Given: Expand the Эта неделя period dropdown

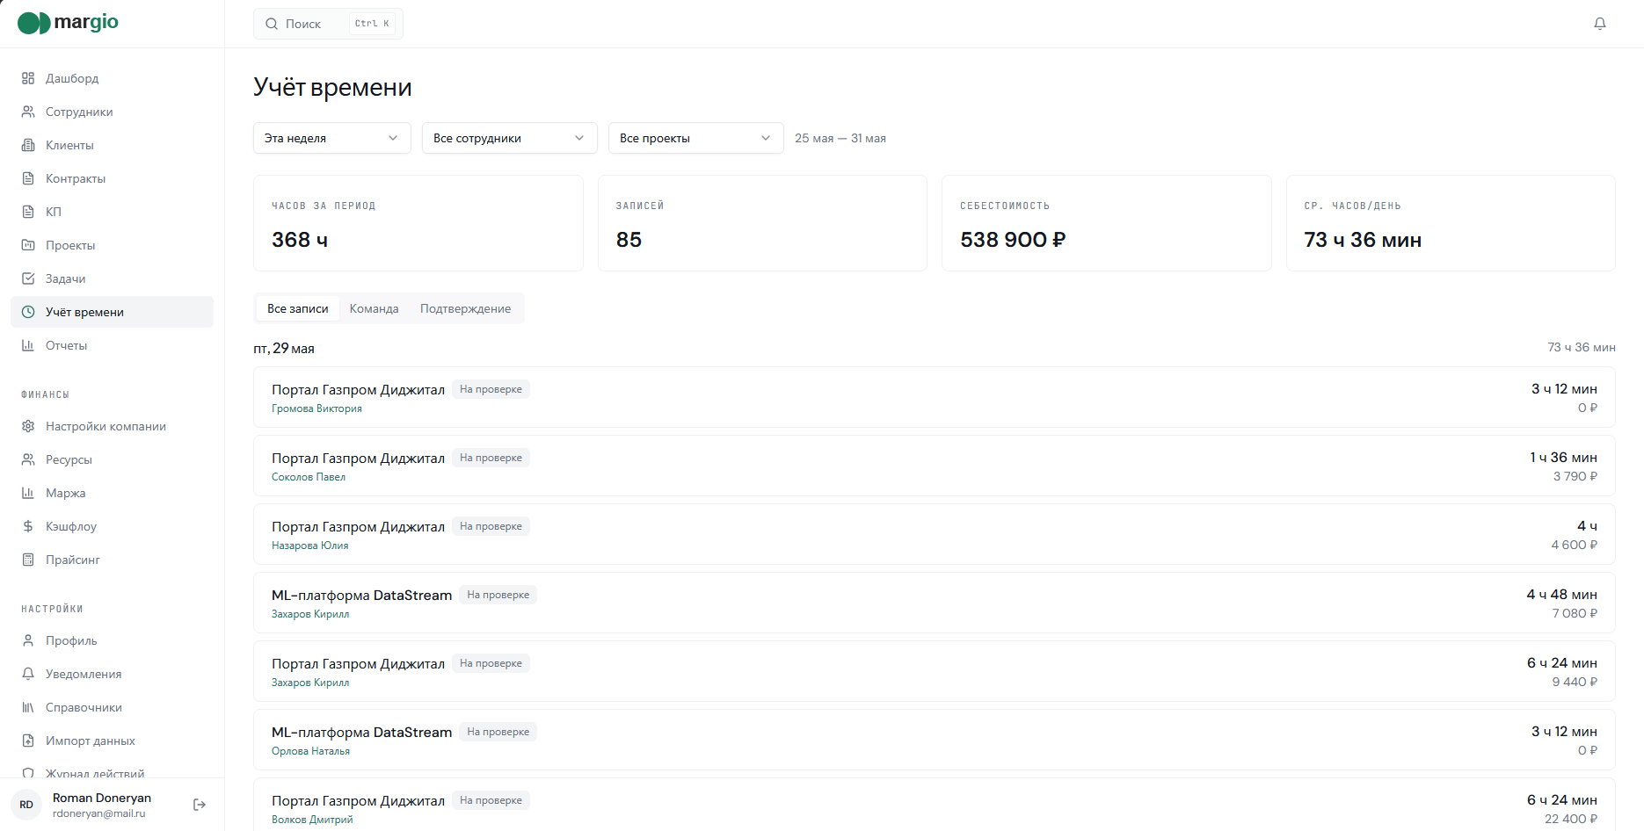Looking at the screenshot, I should click(x=332, y=138).
